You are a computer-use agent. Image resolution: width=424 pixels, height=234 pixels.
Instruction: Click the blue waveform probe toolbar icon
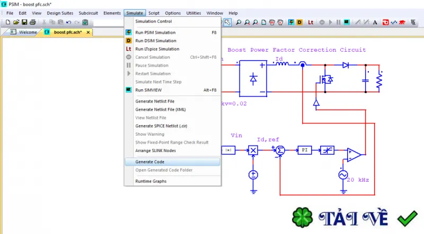[394, 22]
